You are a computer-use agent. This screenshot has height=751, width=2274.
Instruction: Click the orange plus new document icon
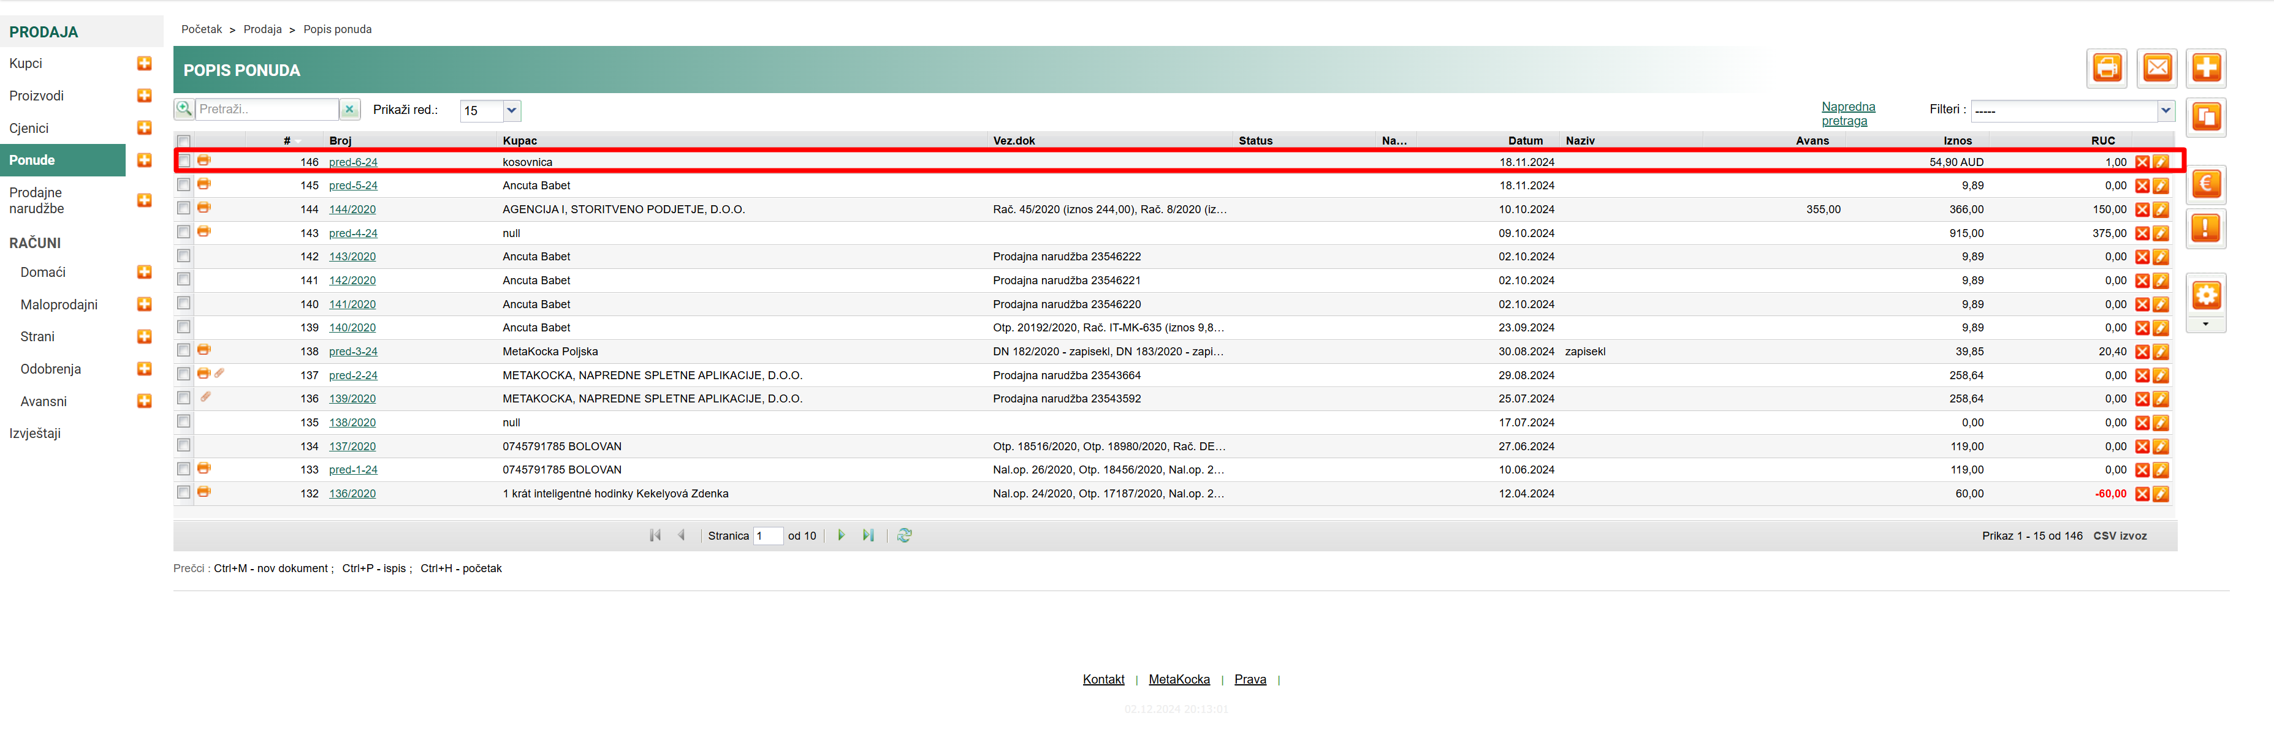point(2205,68)
